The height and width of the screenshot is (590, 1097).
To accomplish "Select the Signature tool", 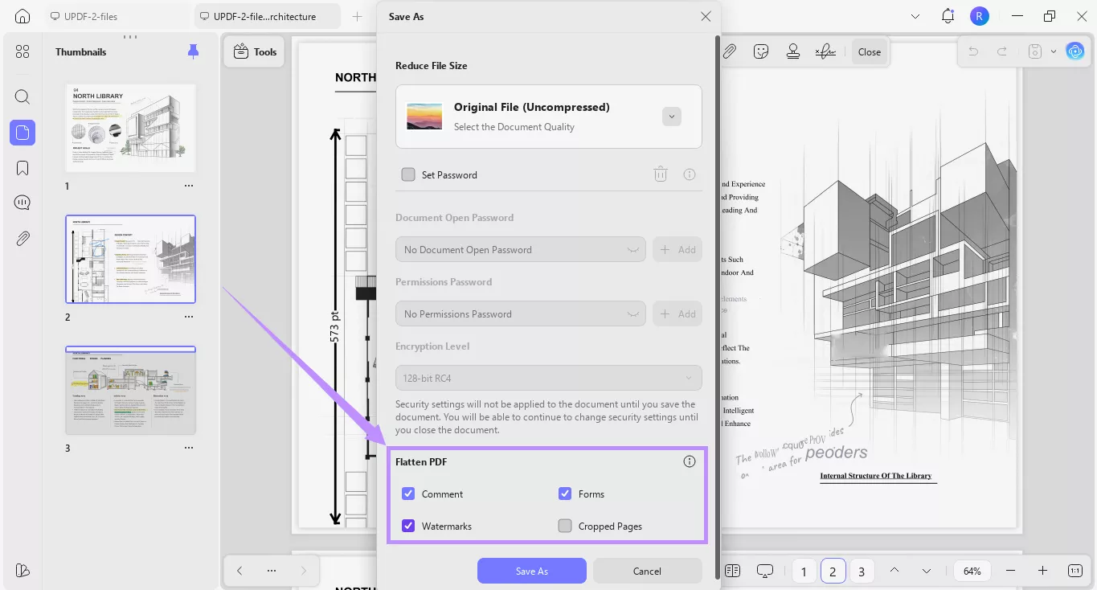I will [x=825, y=51].
